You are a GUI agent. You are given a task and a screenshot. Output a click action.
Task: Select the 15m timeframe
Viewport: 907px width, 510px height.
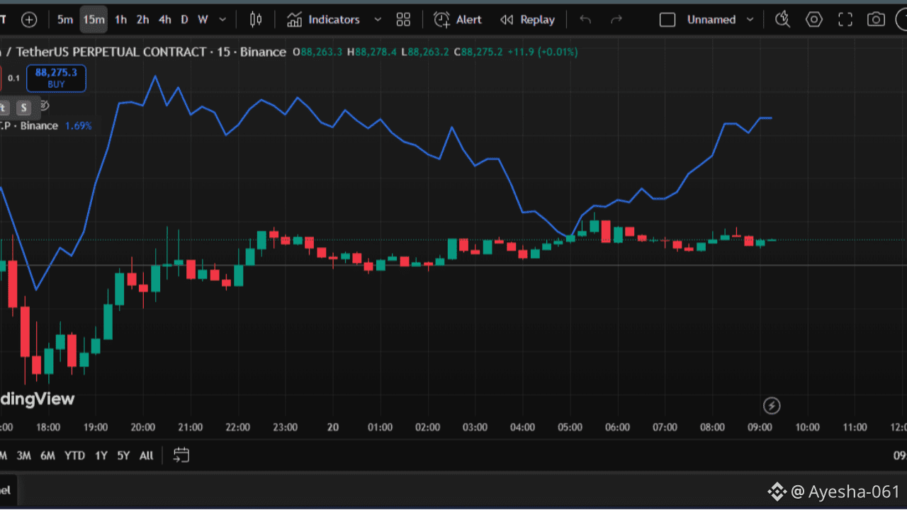[x=94, y=20]
